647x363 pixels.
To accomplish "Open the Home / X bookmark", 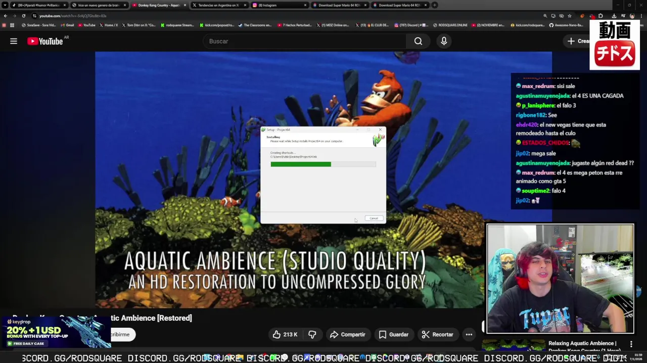I will click(109, 25).
